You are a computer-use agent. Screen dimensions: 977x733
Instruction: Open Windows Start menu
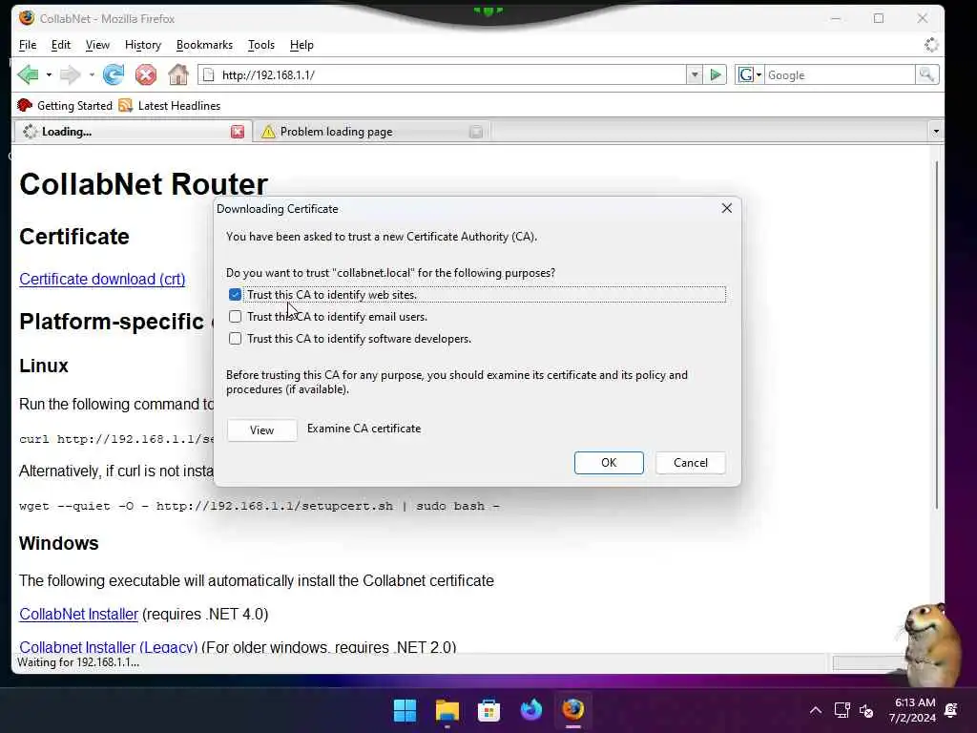coord(405,710)
